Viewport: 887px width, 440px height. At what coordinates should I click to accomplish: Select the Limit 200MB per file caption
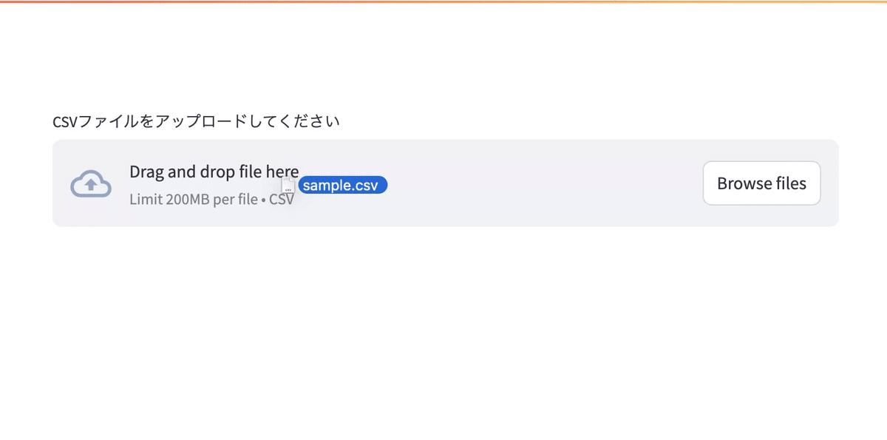point(194,199)
